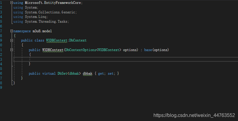Collapse the using directives block
This screenshot has height=121, width=238.
click(x=12, y=3)
